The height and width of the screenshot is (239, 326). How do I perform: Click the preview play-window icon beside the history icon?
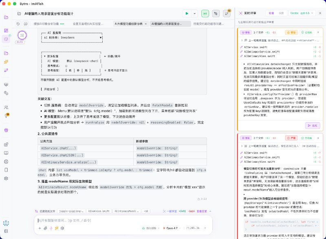point(26,24)
